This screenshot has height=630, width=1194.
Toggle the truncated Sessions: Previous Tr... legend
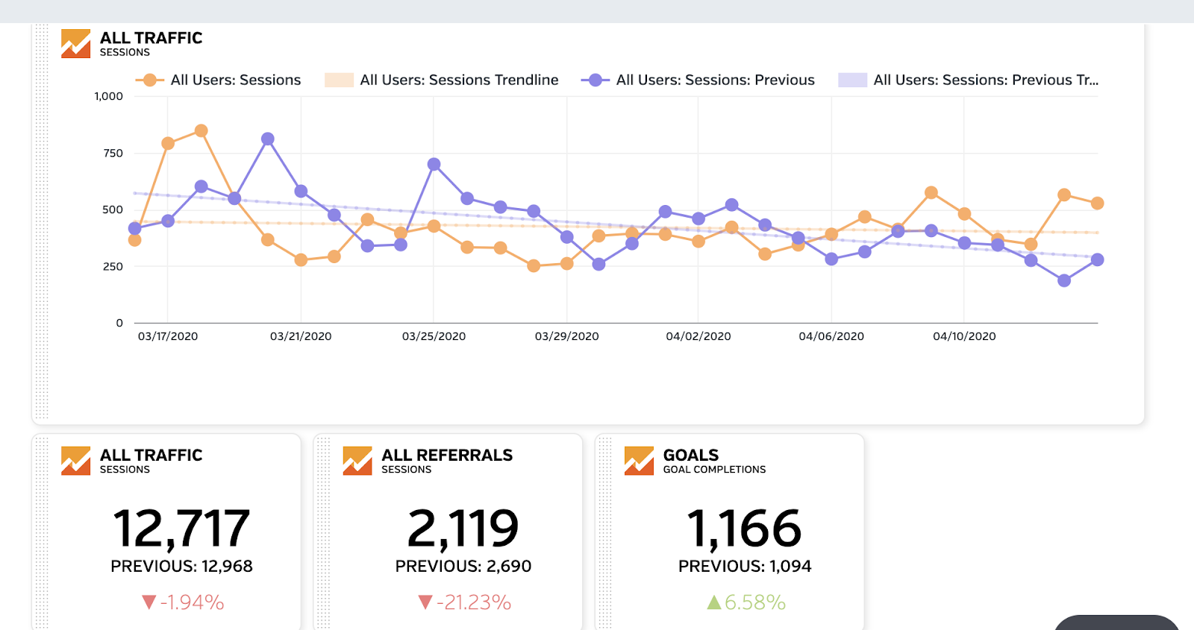click(x=969, y=80)
